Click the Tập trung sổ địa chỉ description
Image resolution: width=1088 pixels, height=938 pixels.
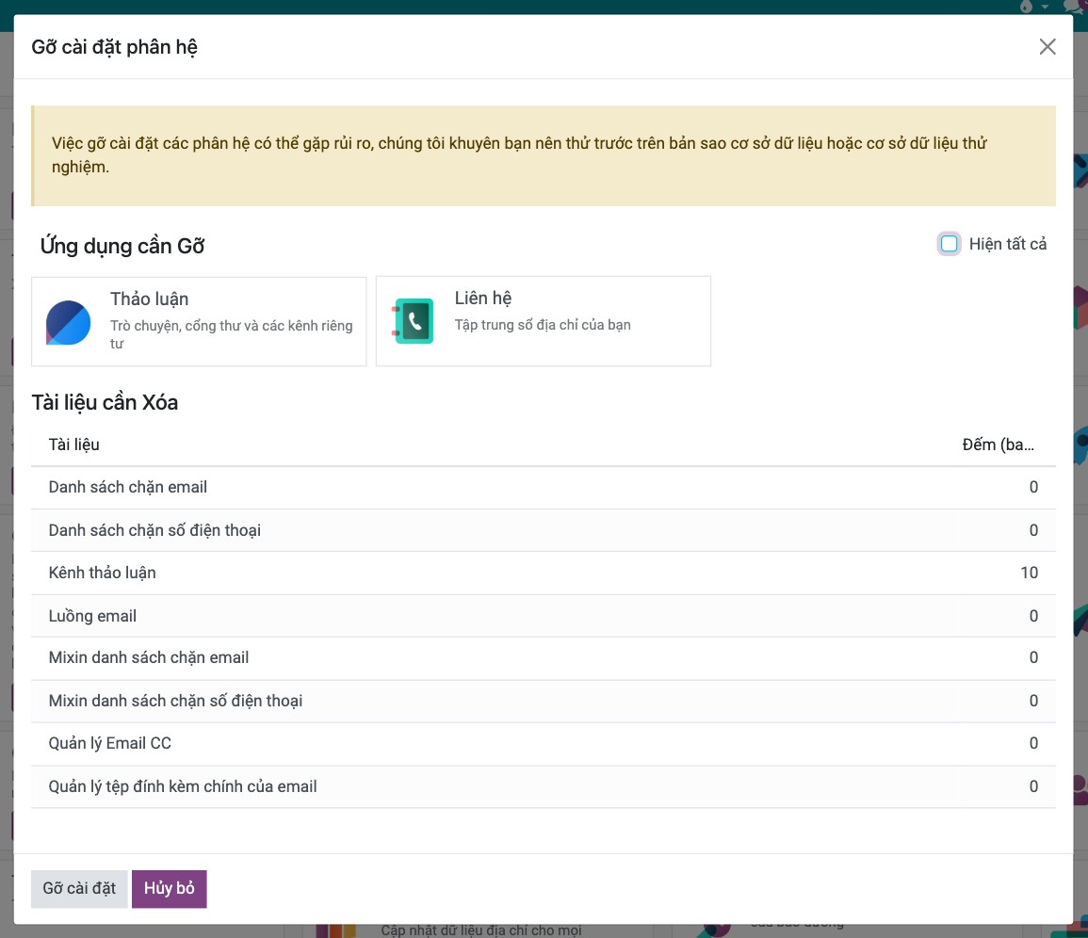click(x=543, y=325)
